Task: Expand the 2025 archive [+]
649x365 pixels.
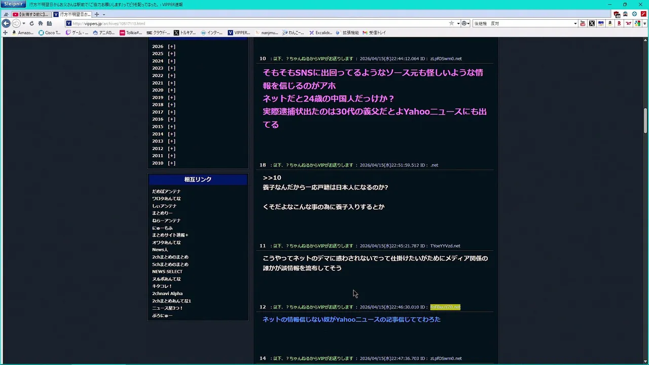Action: click(171, 54)
